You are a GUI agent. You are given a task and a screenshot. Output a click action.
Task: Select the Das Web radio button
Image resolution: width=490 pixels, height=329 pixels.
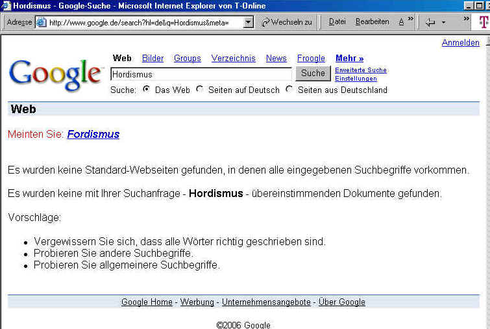(146, 89)
